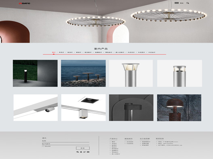Click the third social icon below send button

tap(84, 152)
